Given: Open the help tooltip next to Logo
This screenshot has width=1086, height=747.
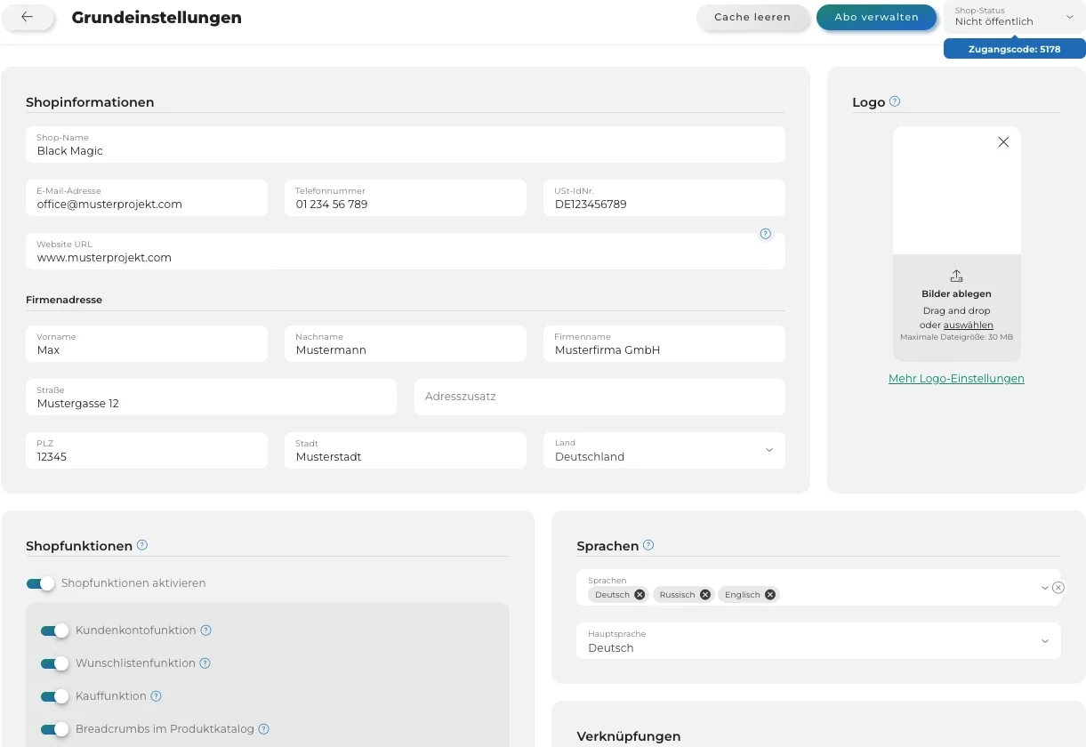Looking at the screenshot, I should pos(896,101).
